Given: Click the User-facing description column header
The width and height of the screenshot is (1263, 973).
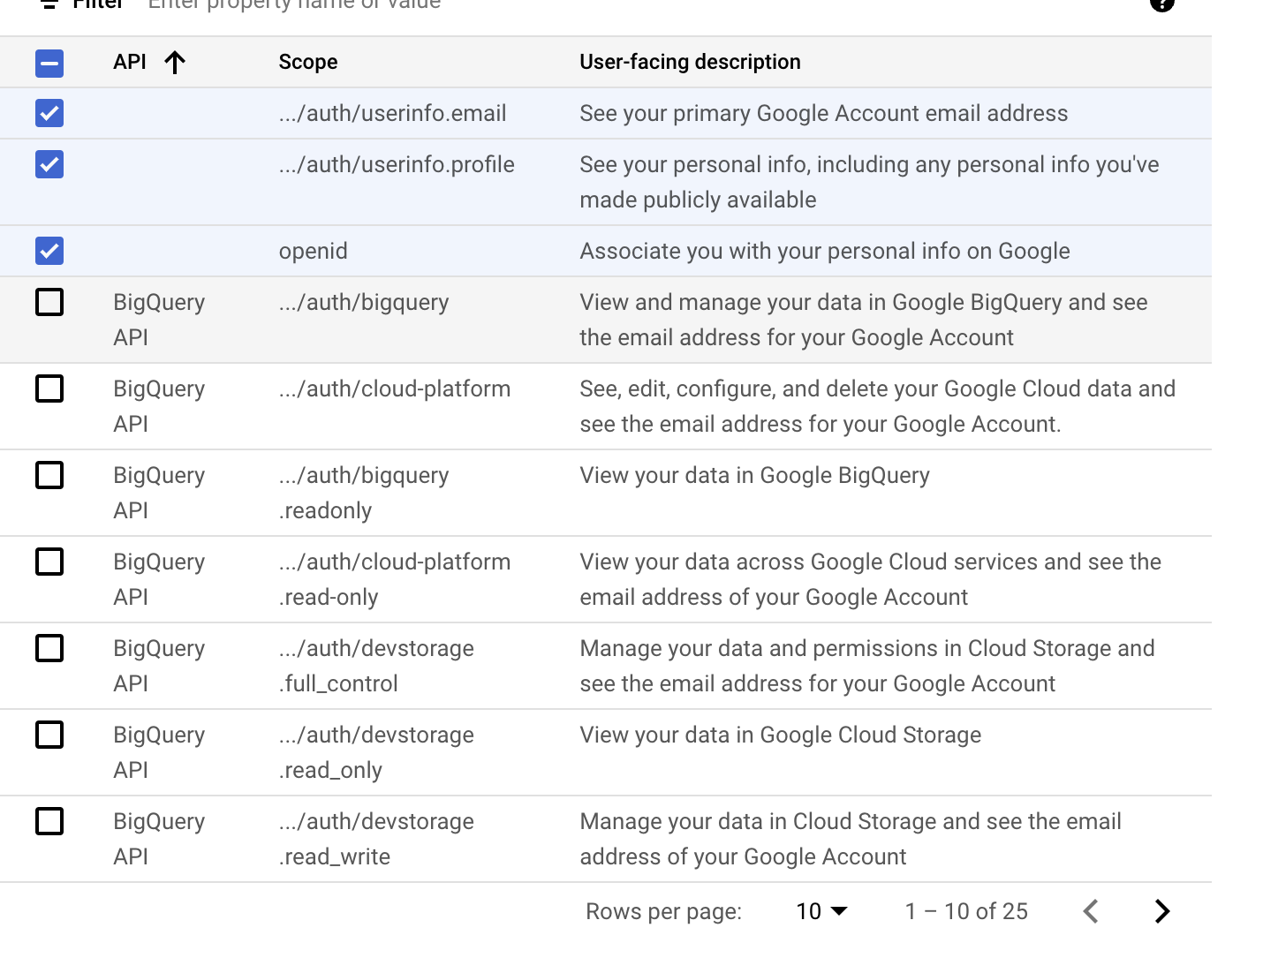Looking at the screenshot, I should (x=690, y=63).
